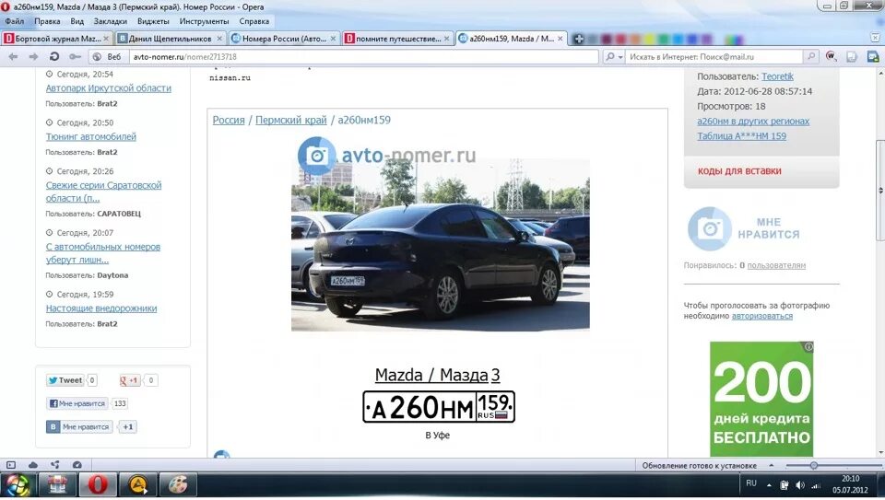
Task: Click the network signal tray icon
Action: coord(816,485)
